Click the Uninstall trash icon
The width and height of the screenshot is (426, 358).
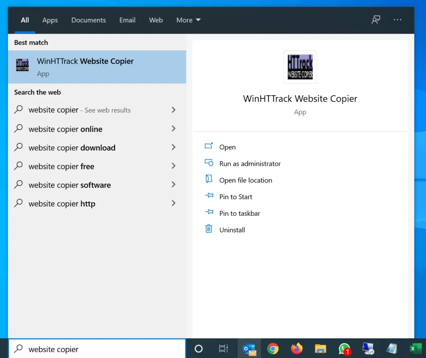click(x=209, y=229)
